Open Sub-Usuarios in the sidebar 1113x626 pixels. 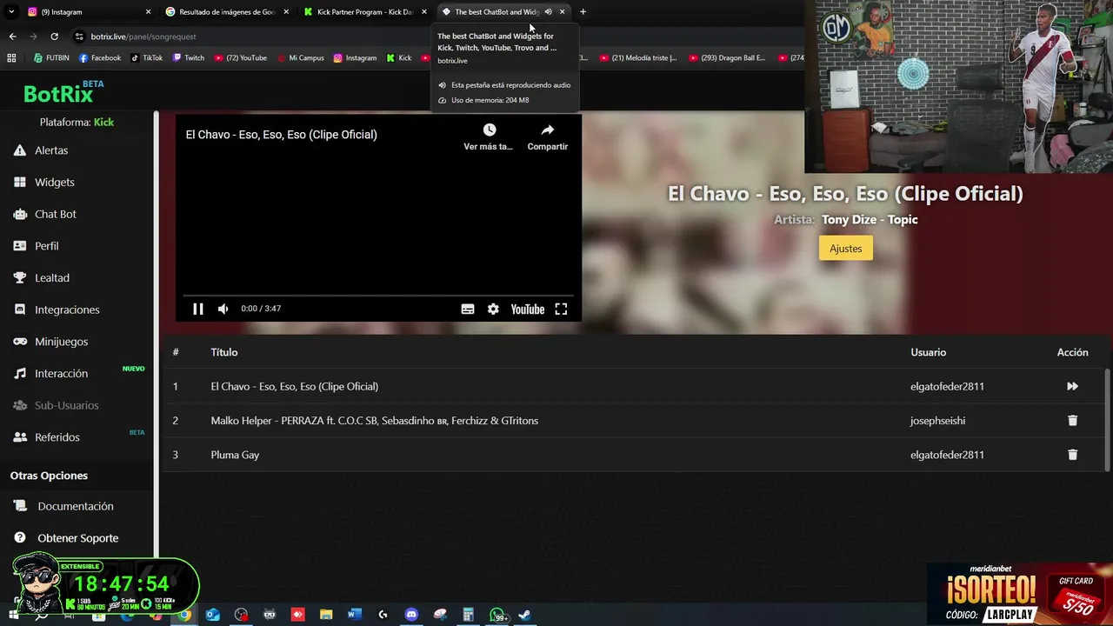click(66, 405)
